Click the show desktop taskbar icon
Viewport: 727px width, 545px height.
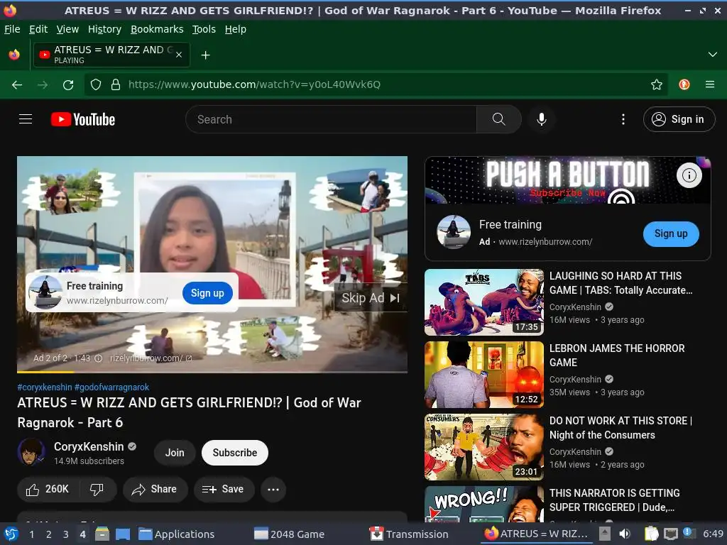click(x=122, y=534)
